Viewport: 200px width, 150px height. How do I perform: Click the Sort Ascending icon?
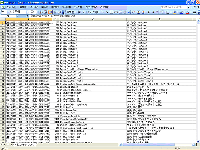pos(41,12)
